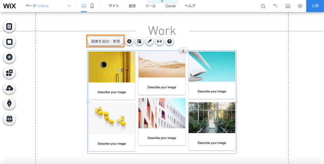This screenshot has width=324, height=164.
Task: Click the gallery's left resize handle
Action: pyautogui.click(x=87, y=102)
